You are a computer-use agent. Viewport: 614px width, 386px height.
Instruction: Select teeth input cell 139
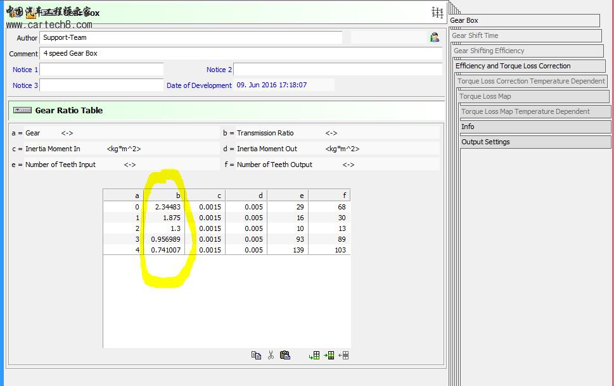288,250
